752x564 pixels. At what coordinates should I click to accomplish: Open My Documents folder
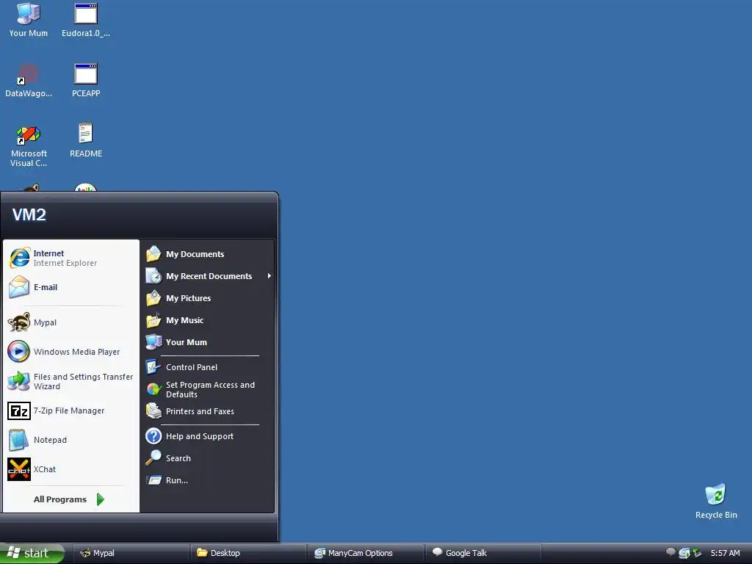point(208,254)
